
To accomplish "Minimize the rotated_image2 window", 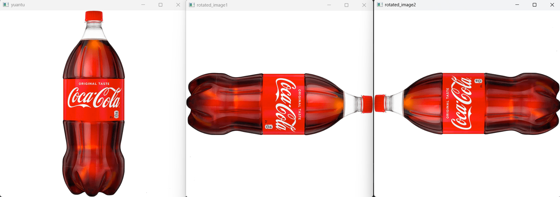I will (517, 5).
